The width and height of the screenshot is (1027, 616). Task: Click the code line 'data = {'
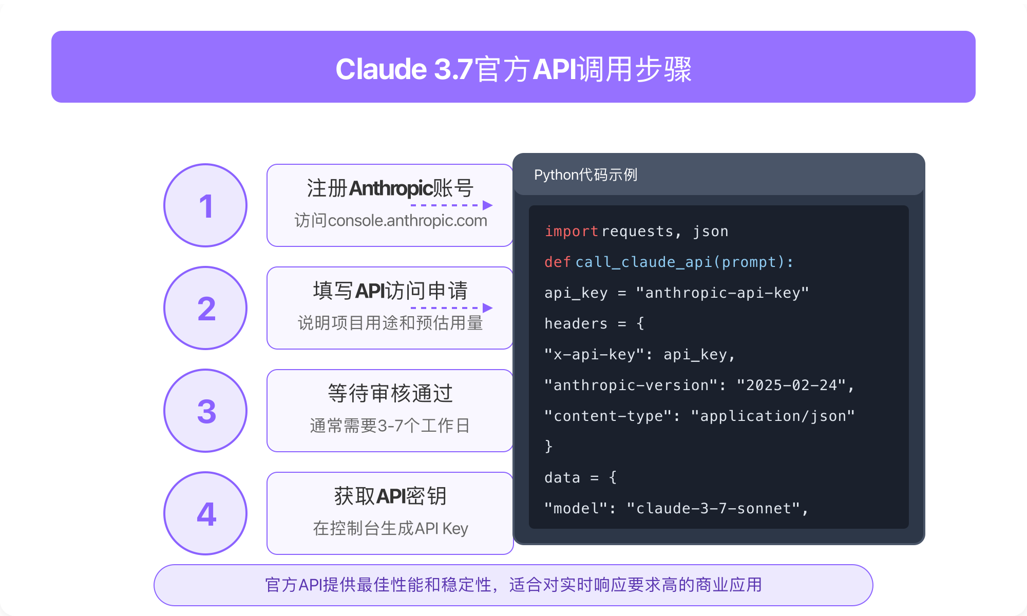[580, 478]
